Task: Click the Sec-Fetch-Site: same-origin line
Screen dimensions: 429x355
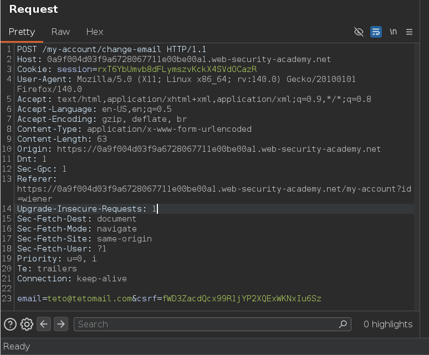Action: (85, 239)
